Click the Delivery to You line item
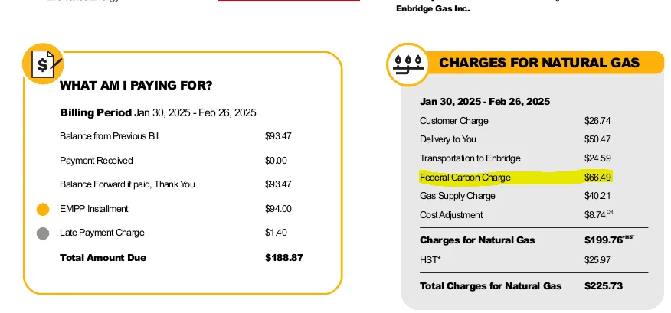671x313 pixels. pos(447,139)
